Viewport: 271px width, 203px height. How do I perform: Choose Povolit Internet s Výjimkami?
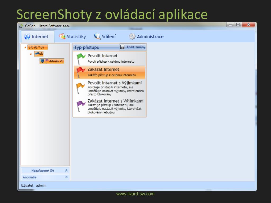coord(109,88)
